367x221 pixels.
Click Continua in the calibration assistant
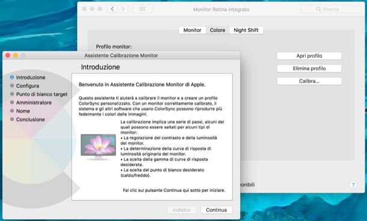(x=217, y=210)
